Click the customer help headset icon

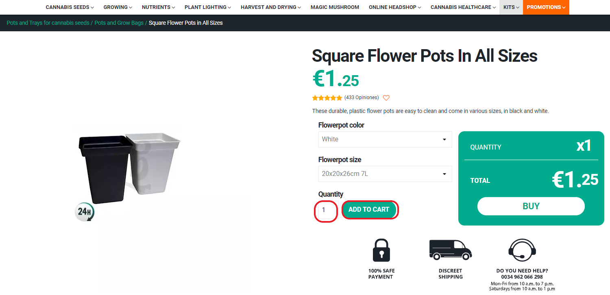coord(522,249)
